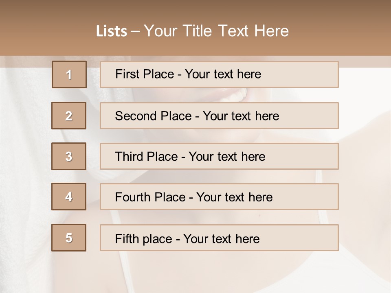Click the slide title text
391x293 pixels.
click(192, 31)
